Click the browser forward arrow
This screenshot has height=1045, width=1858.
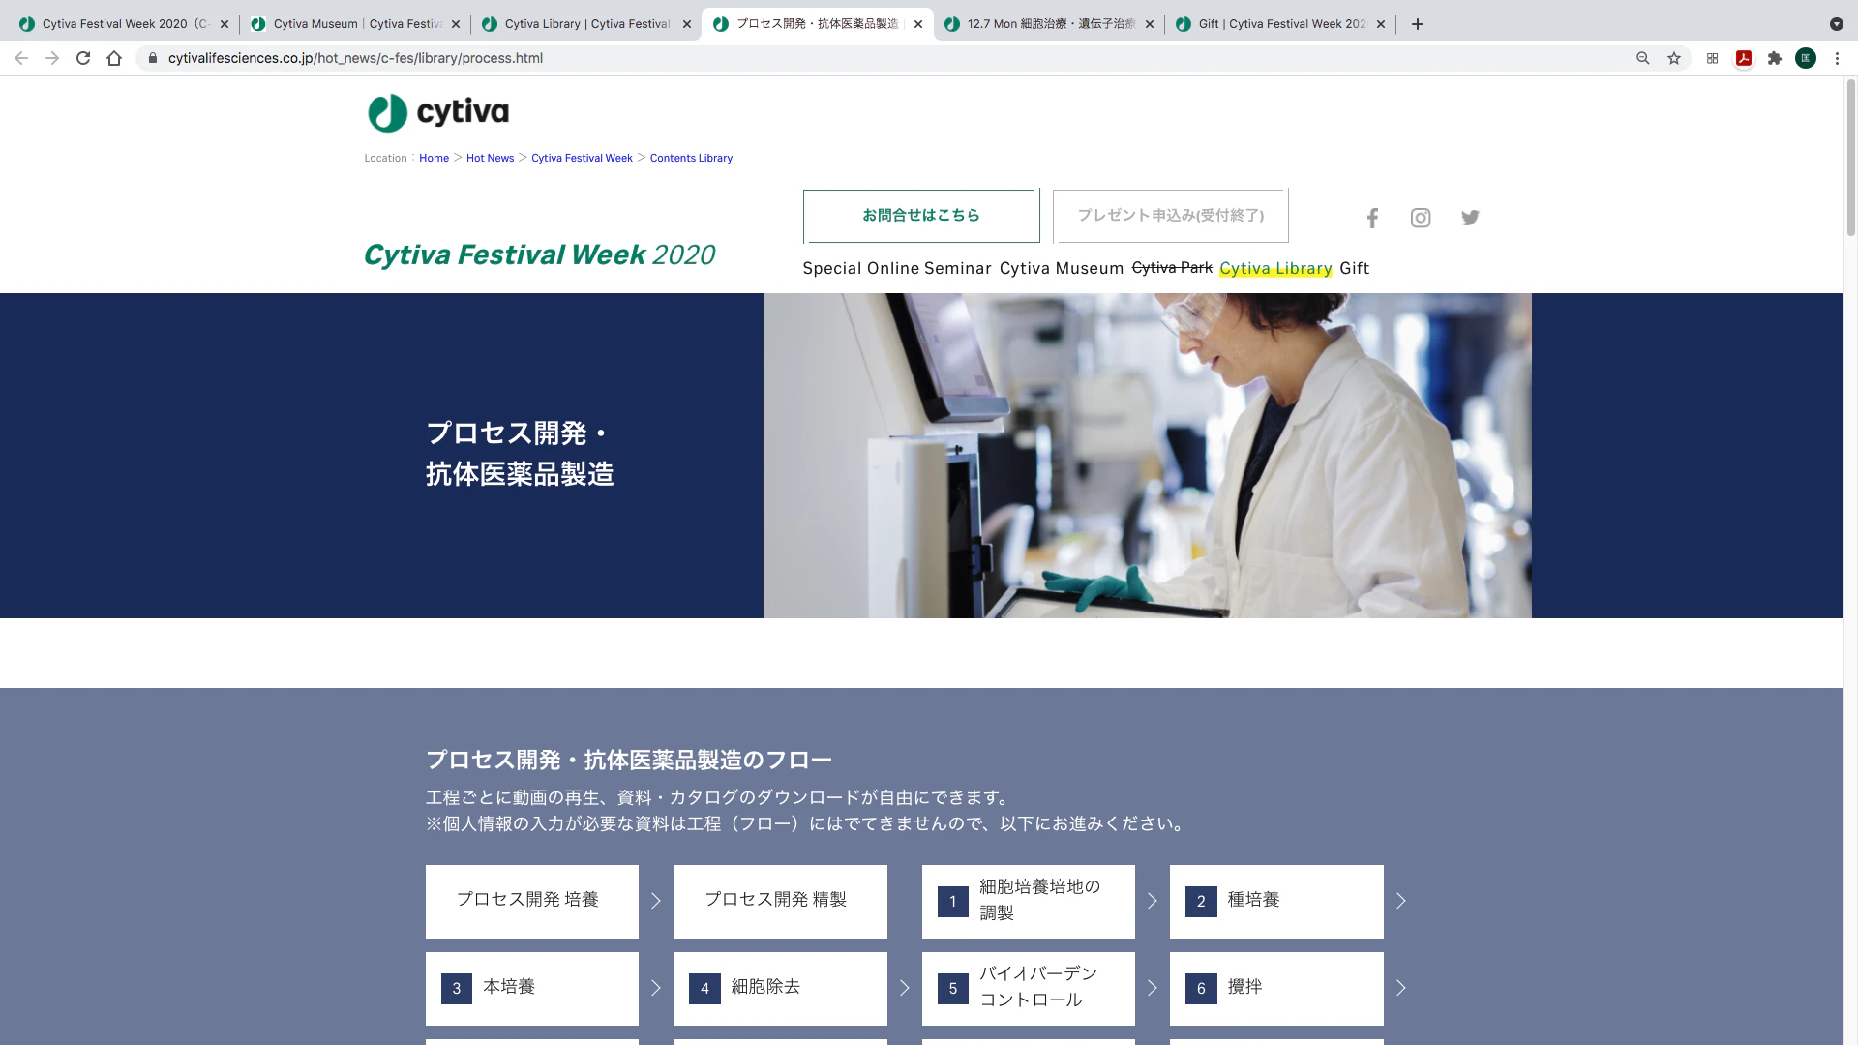click(x=52, y=58)
